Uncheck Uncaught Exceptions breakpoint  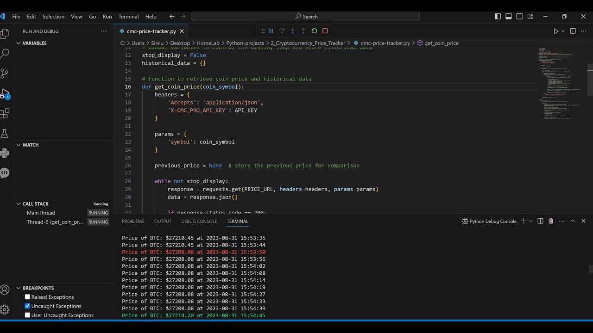[x=27, y=306]
